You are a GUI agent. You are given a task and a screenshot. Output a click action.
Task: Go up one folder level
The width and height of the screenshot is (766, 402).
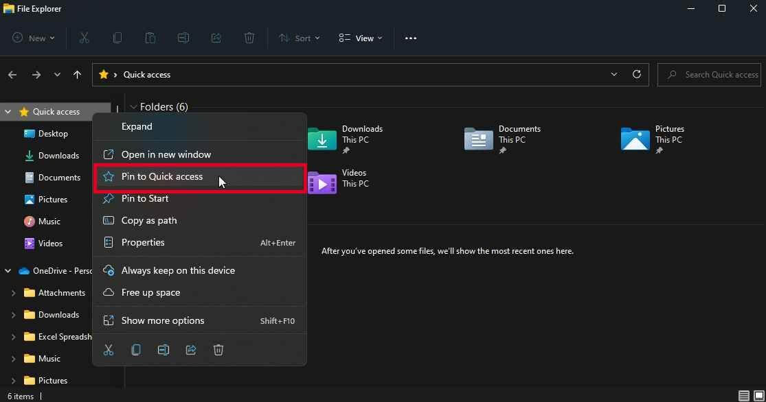[77, 75]
